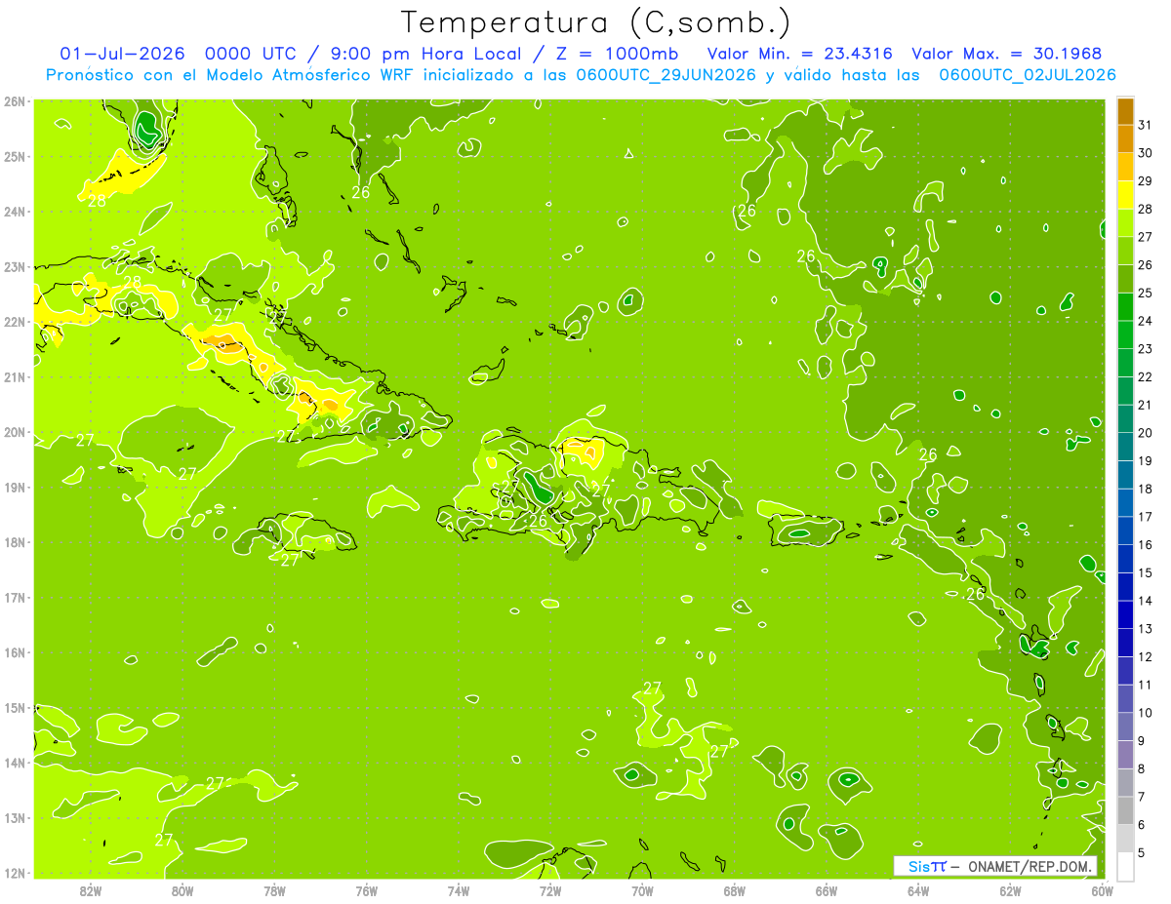Viewport: 1171px width, 904px height.
Task: Click 'Valor Max. = 30.1968' text
Action: [1006, 54]
